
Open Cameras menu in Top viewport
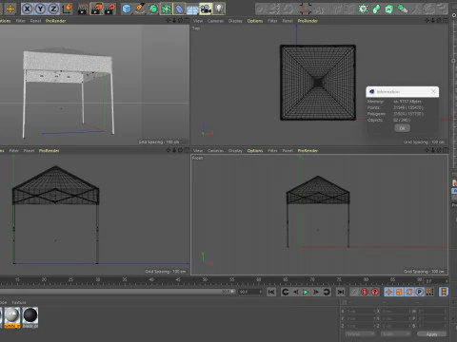215,21
